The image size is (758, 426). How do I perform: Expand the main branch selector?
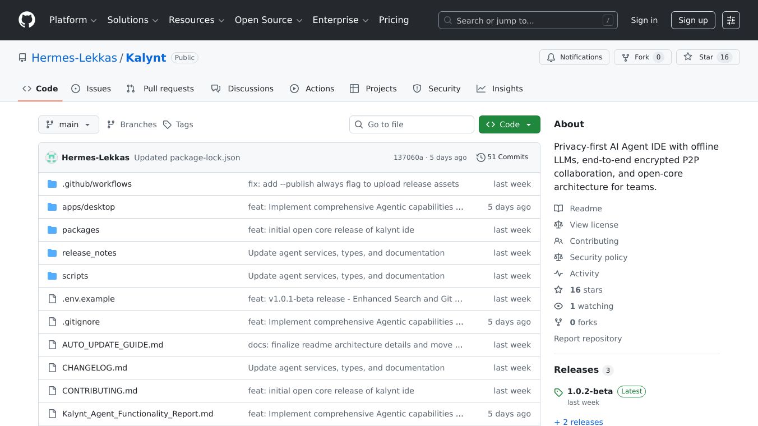tap(68, 124)
